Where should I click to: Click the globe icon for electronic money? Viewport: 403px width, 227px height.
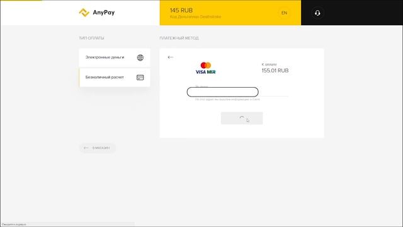pyautogui.click(x=140, y=57)
